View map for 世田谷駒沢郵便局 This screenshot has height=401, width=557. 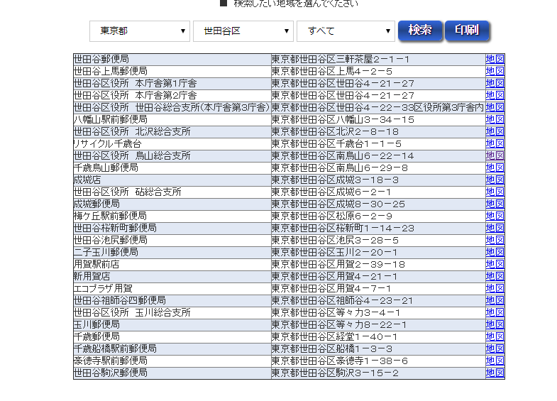coord(495,373)
